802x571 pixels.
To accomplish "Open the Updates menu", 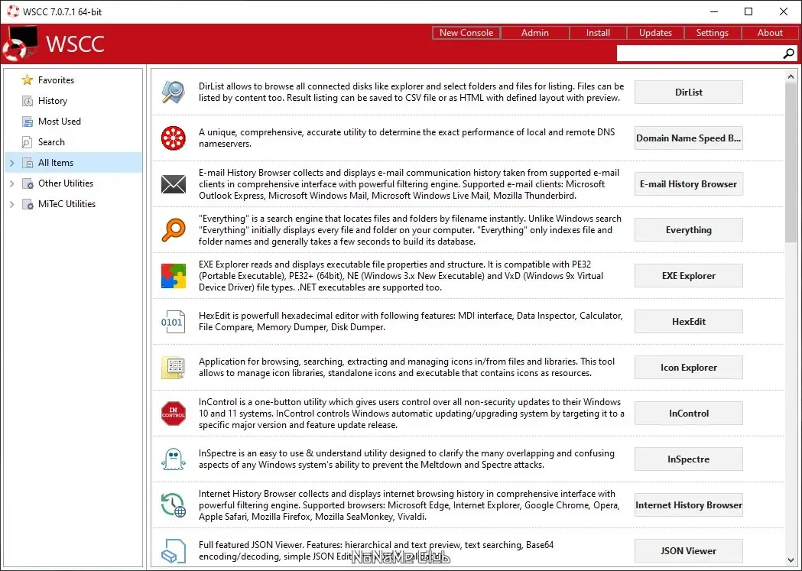I will pyautogui.click(x=655, y=33).
